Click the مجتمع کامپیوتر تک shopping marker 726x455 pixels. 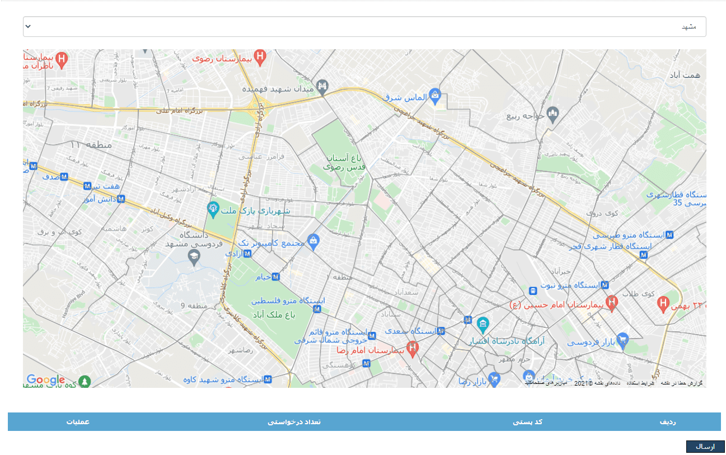(313, 241)
